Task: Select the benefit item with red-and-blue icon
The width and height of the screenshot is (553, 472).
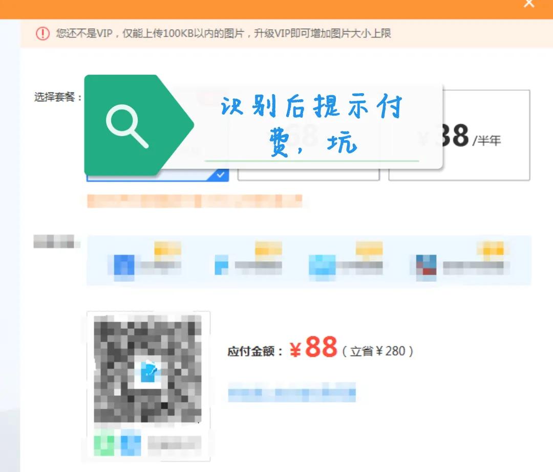Action: point(459,261)
